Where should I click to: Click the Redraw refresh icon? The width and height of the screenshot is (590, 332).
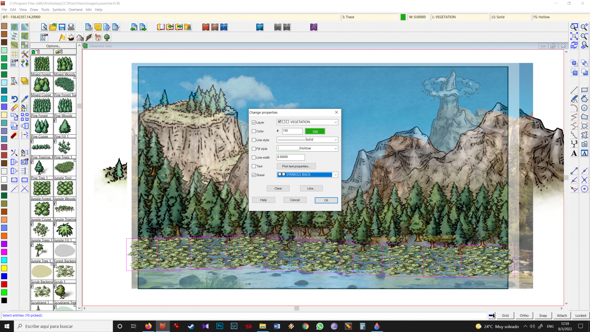[x=574, y=45]
